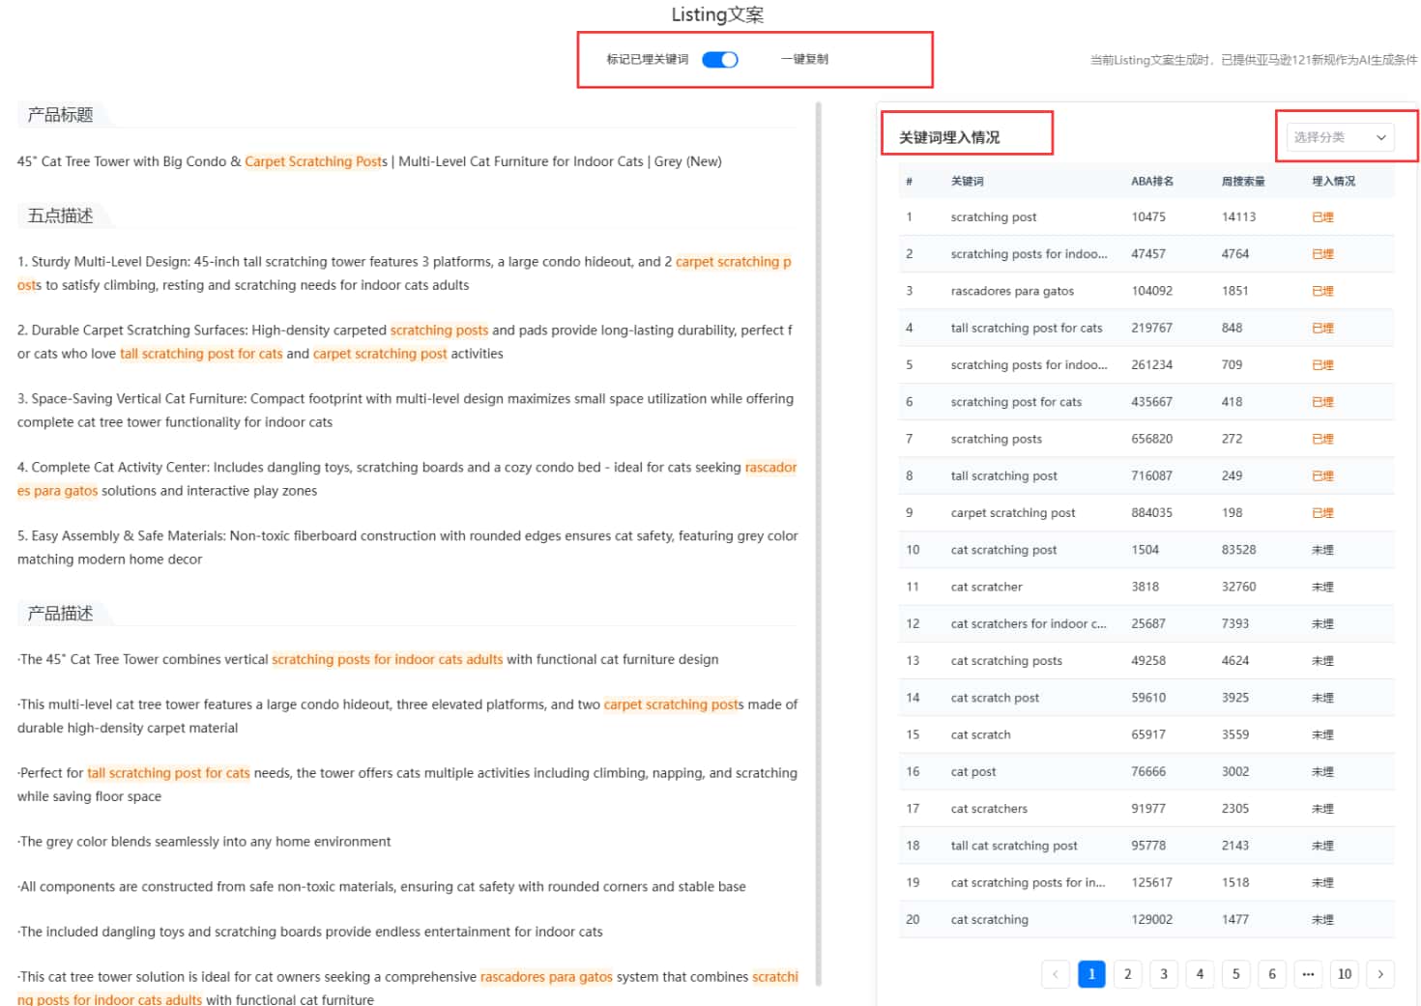Select keyword 'rascadores para gatos' in the table
Screen dimensions: 1421x1006
click(1012, 291)
